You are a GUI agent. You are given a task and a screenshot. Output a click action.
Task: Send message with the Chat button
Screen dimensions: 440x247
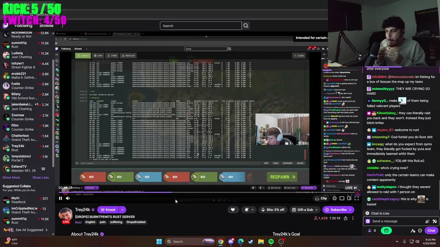point(431,231)
